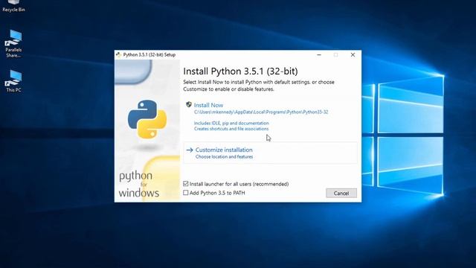Click 'Creates shortcuts and file associations' text
The height and width of the screenshot is (268, 476).
pyautogui.click(x=231, y=129)
